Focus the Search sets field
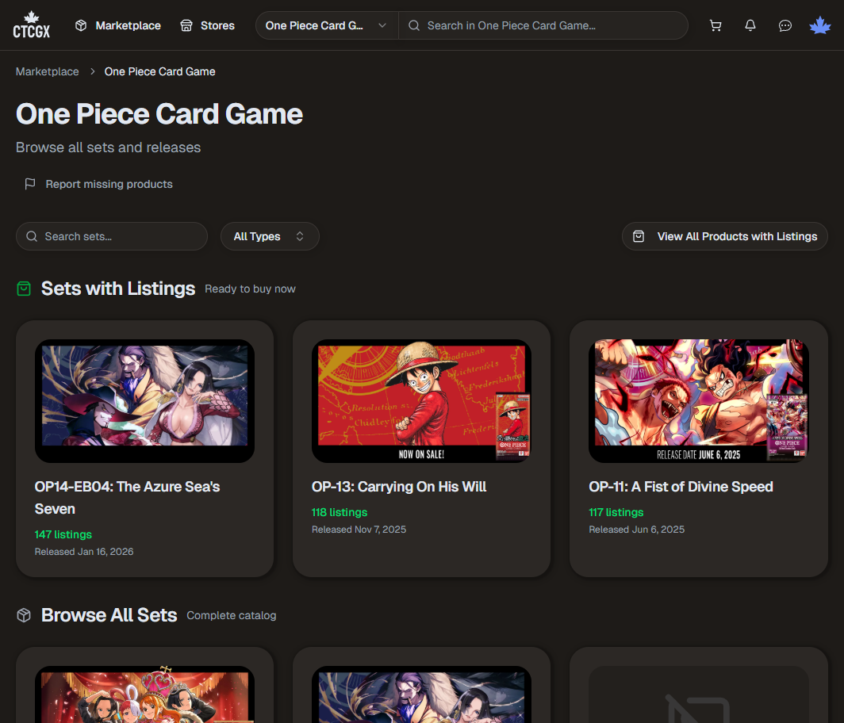This screenshot has height=723, width=844. coord(112,236)
